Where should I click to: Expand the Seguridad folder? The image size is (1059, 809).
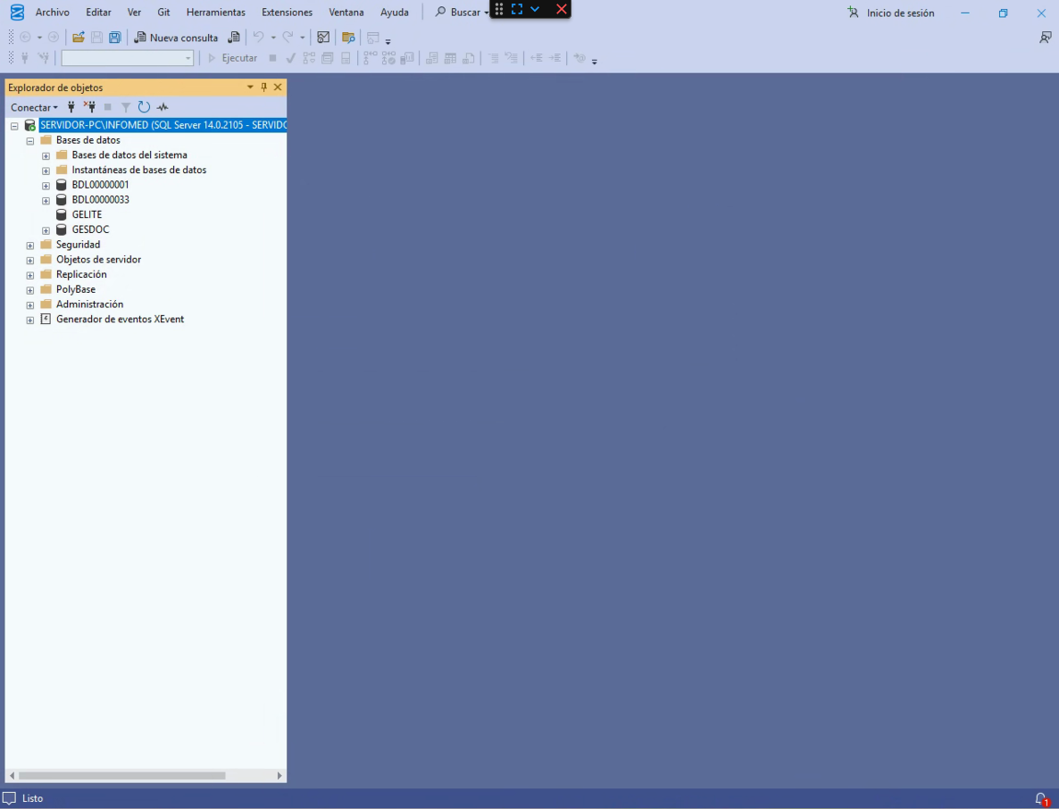click(x=29, y=246)
